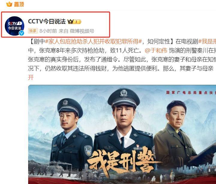Click the 独家 exclusive tag
The image size is (216, 184).
[33, 31]
